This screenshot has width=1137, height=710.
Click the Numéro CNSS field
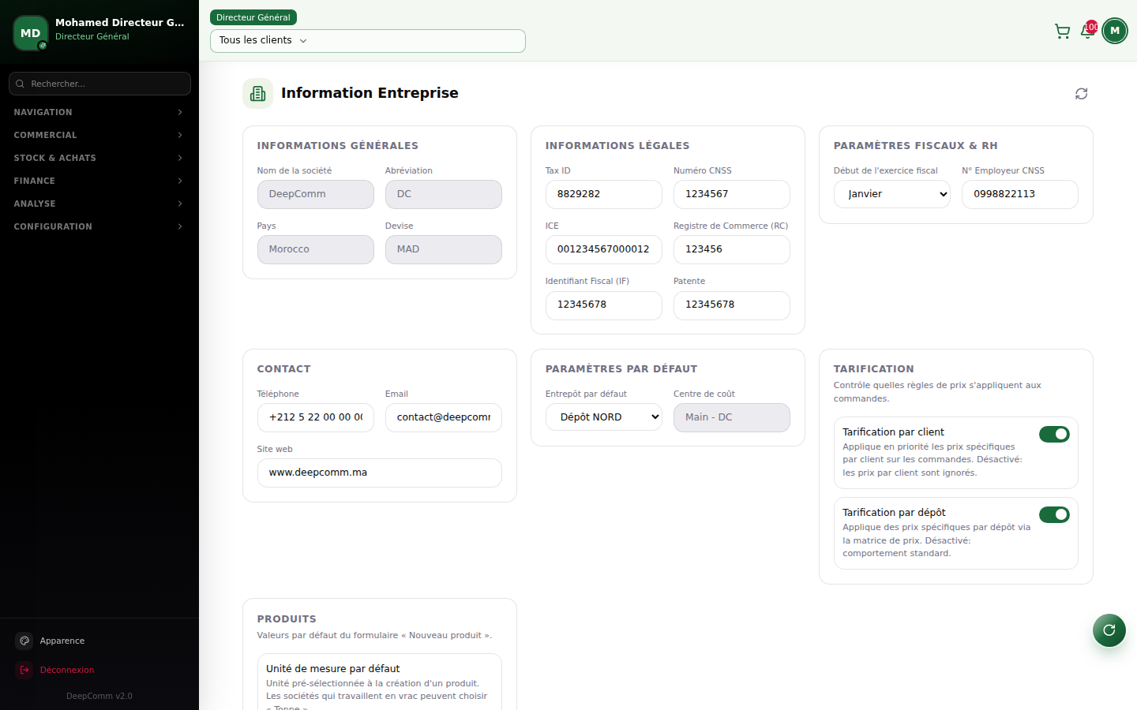coord(732,194)
